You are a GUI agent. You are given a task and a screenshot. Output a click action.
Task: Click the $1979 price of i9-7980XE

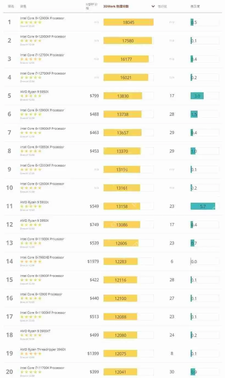pos(93,262)
